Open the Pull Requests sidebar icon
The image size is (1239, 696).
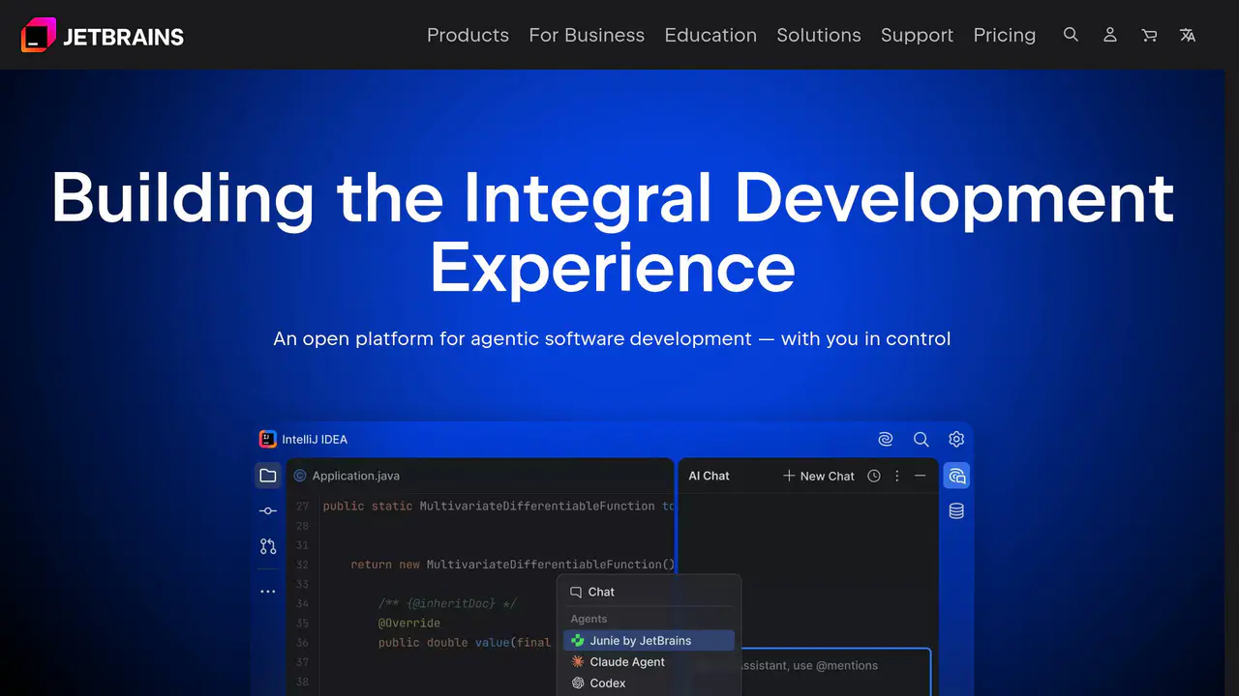tap(268, 546)
